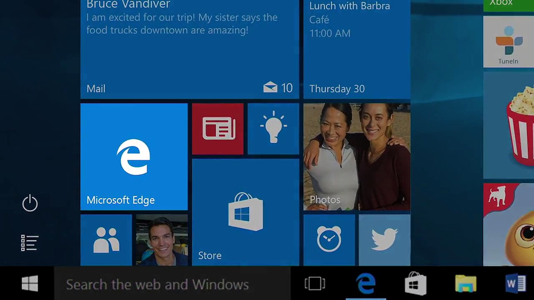Open the Alarms & Clock tile
This screenshot has width=534, height=300.
(329, 240)
